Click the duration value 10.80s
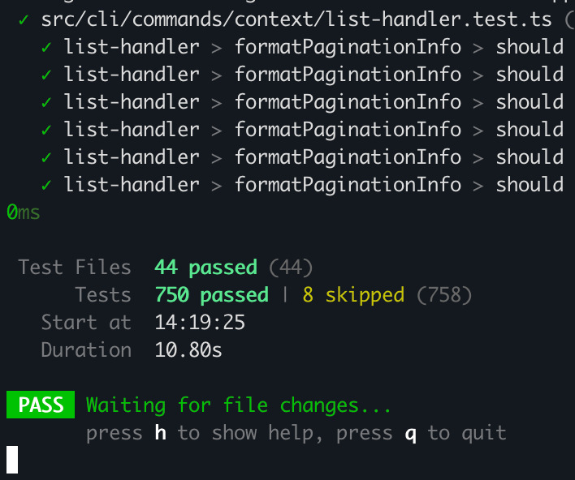The height and width of the screenshot is (480, 575). (188, 350)
